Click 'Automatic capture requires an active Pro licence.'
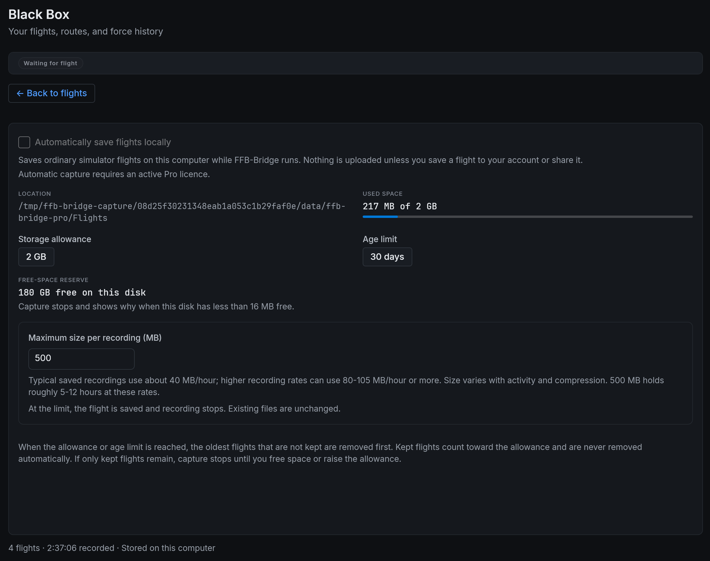This screenshot has height=561, width=710. [114, 174]
